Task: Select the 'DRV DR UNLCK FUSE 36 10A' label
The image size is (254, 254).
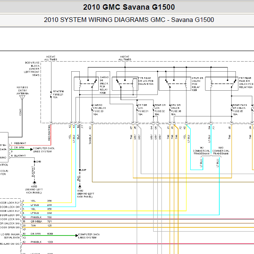Action: 176,110
